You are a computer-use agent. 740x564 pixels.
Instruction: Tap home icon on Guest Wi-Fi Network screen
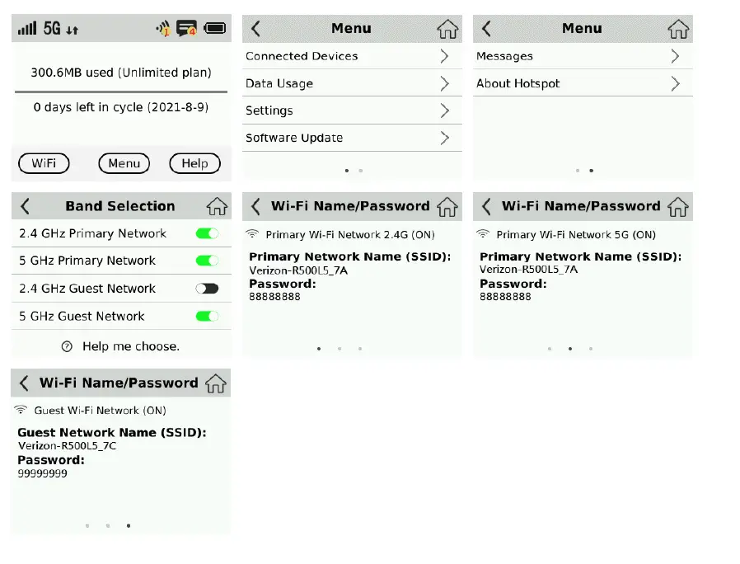click(216, 383)
